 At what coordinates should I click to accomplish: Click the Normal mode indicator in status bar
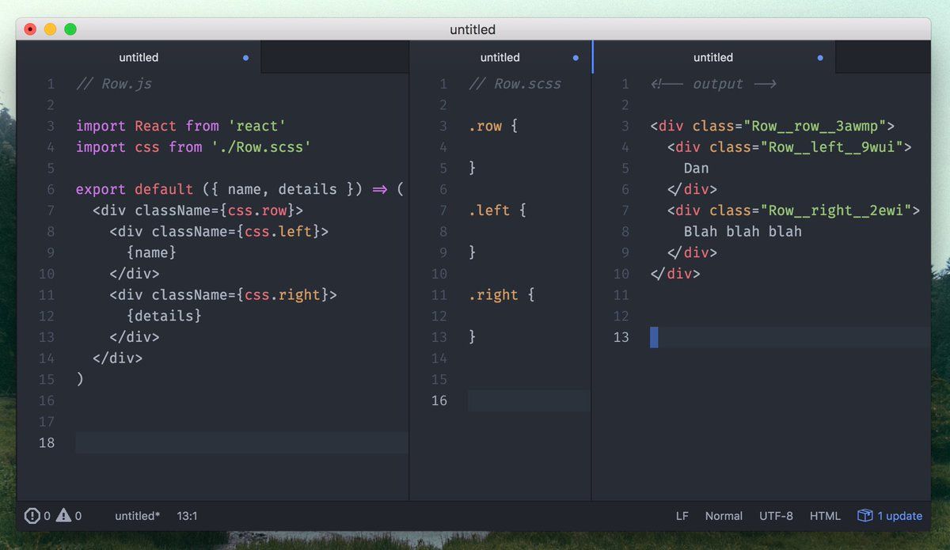point(724,516)
